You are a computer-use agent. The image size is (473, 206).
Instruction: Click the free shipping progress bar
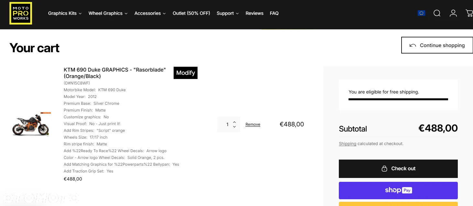398,99
